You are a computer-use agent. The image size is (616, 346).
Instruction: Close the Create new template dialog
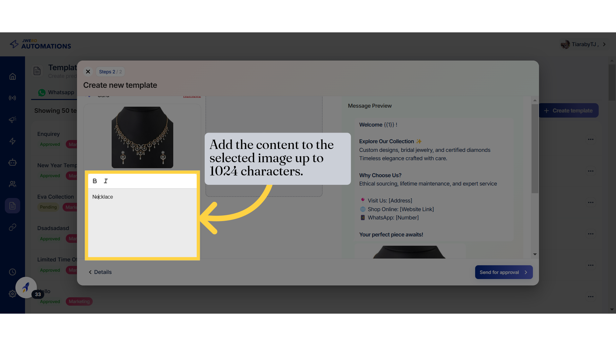(88, 71)
